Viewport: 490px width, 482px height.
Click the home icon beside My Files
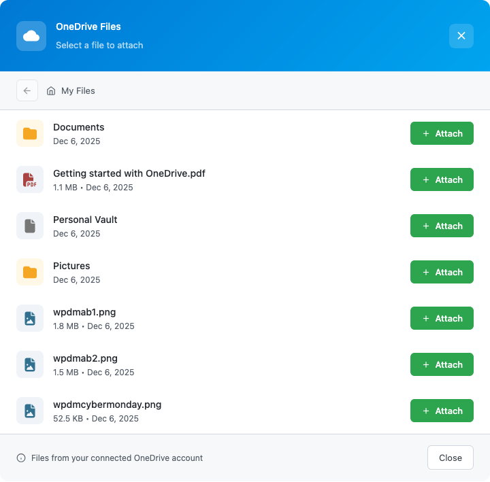tap(51, 91)
